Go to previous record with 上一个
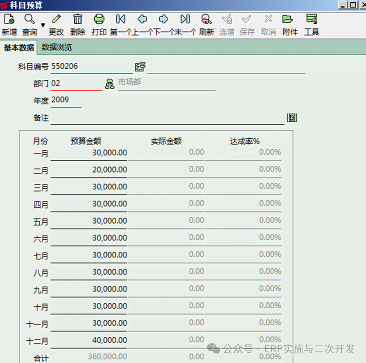Image resolution: width=366 pixels, height=363 pixels. (x=142, y=20)
